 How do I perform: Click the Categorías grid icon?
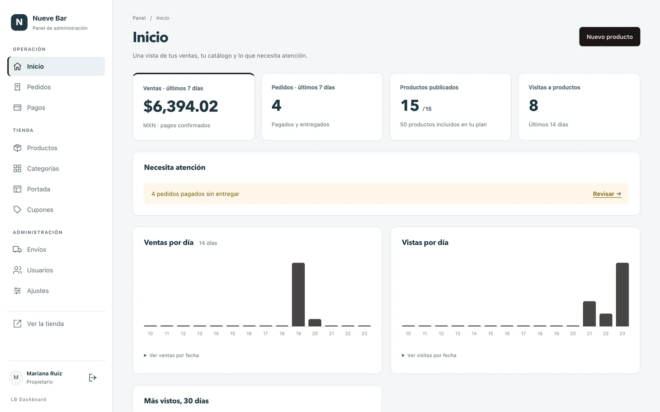(x=17, y=169)
